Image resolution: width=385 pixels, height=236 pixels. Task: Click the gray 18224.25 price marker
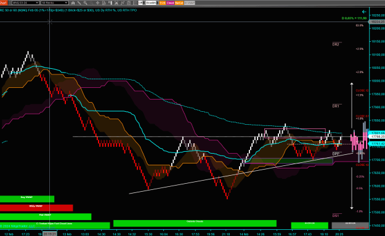(x=377, y=22)
